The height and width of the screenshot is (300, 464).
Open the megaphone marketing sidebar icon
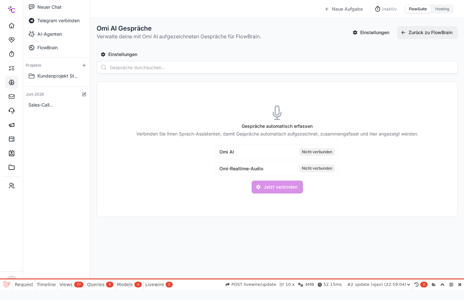[x=12, y=125]
